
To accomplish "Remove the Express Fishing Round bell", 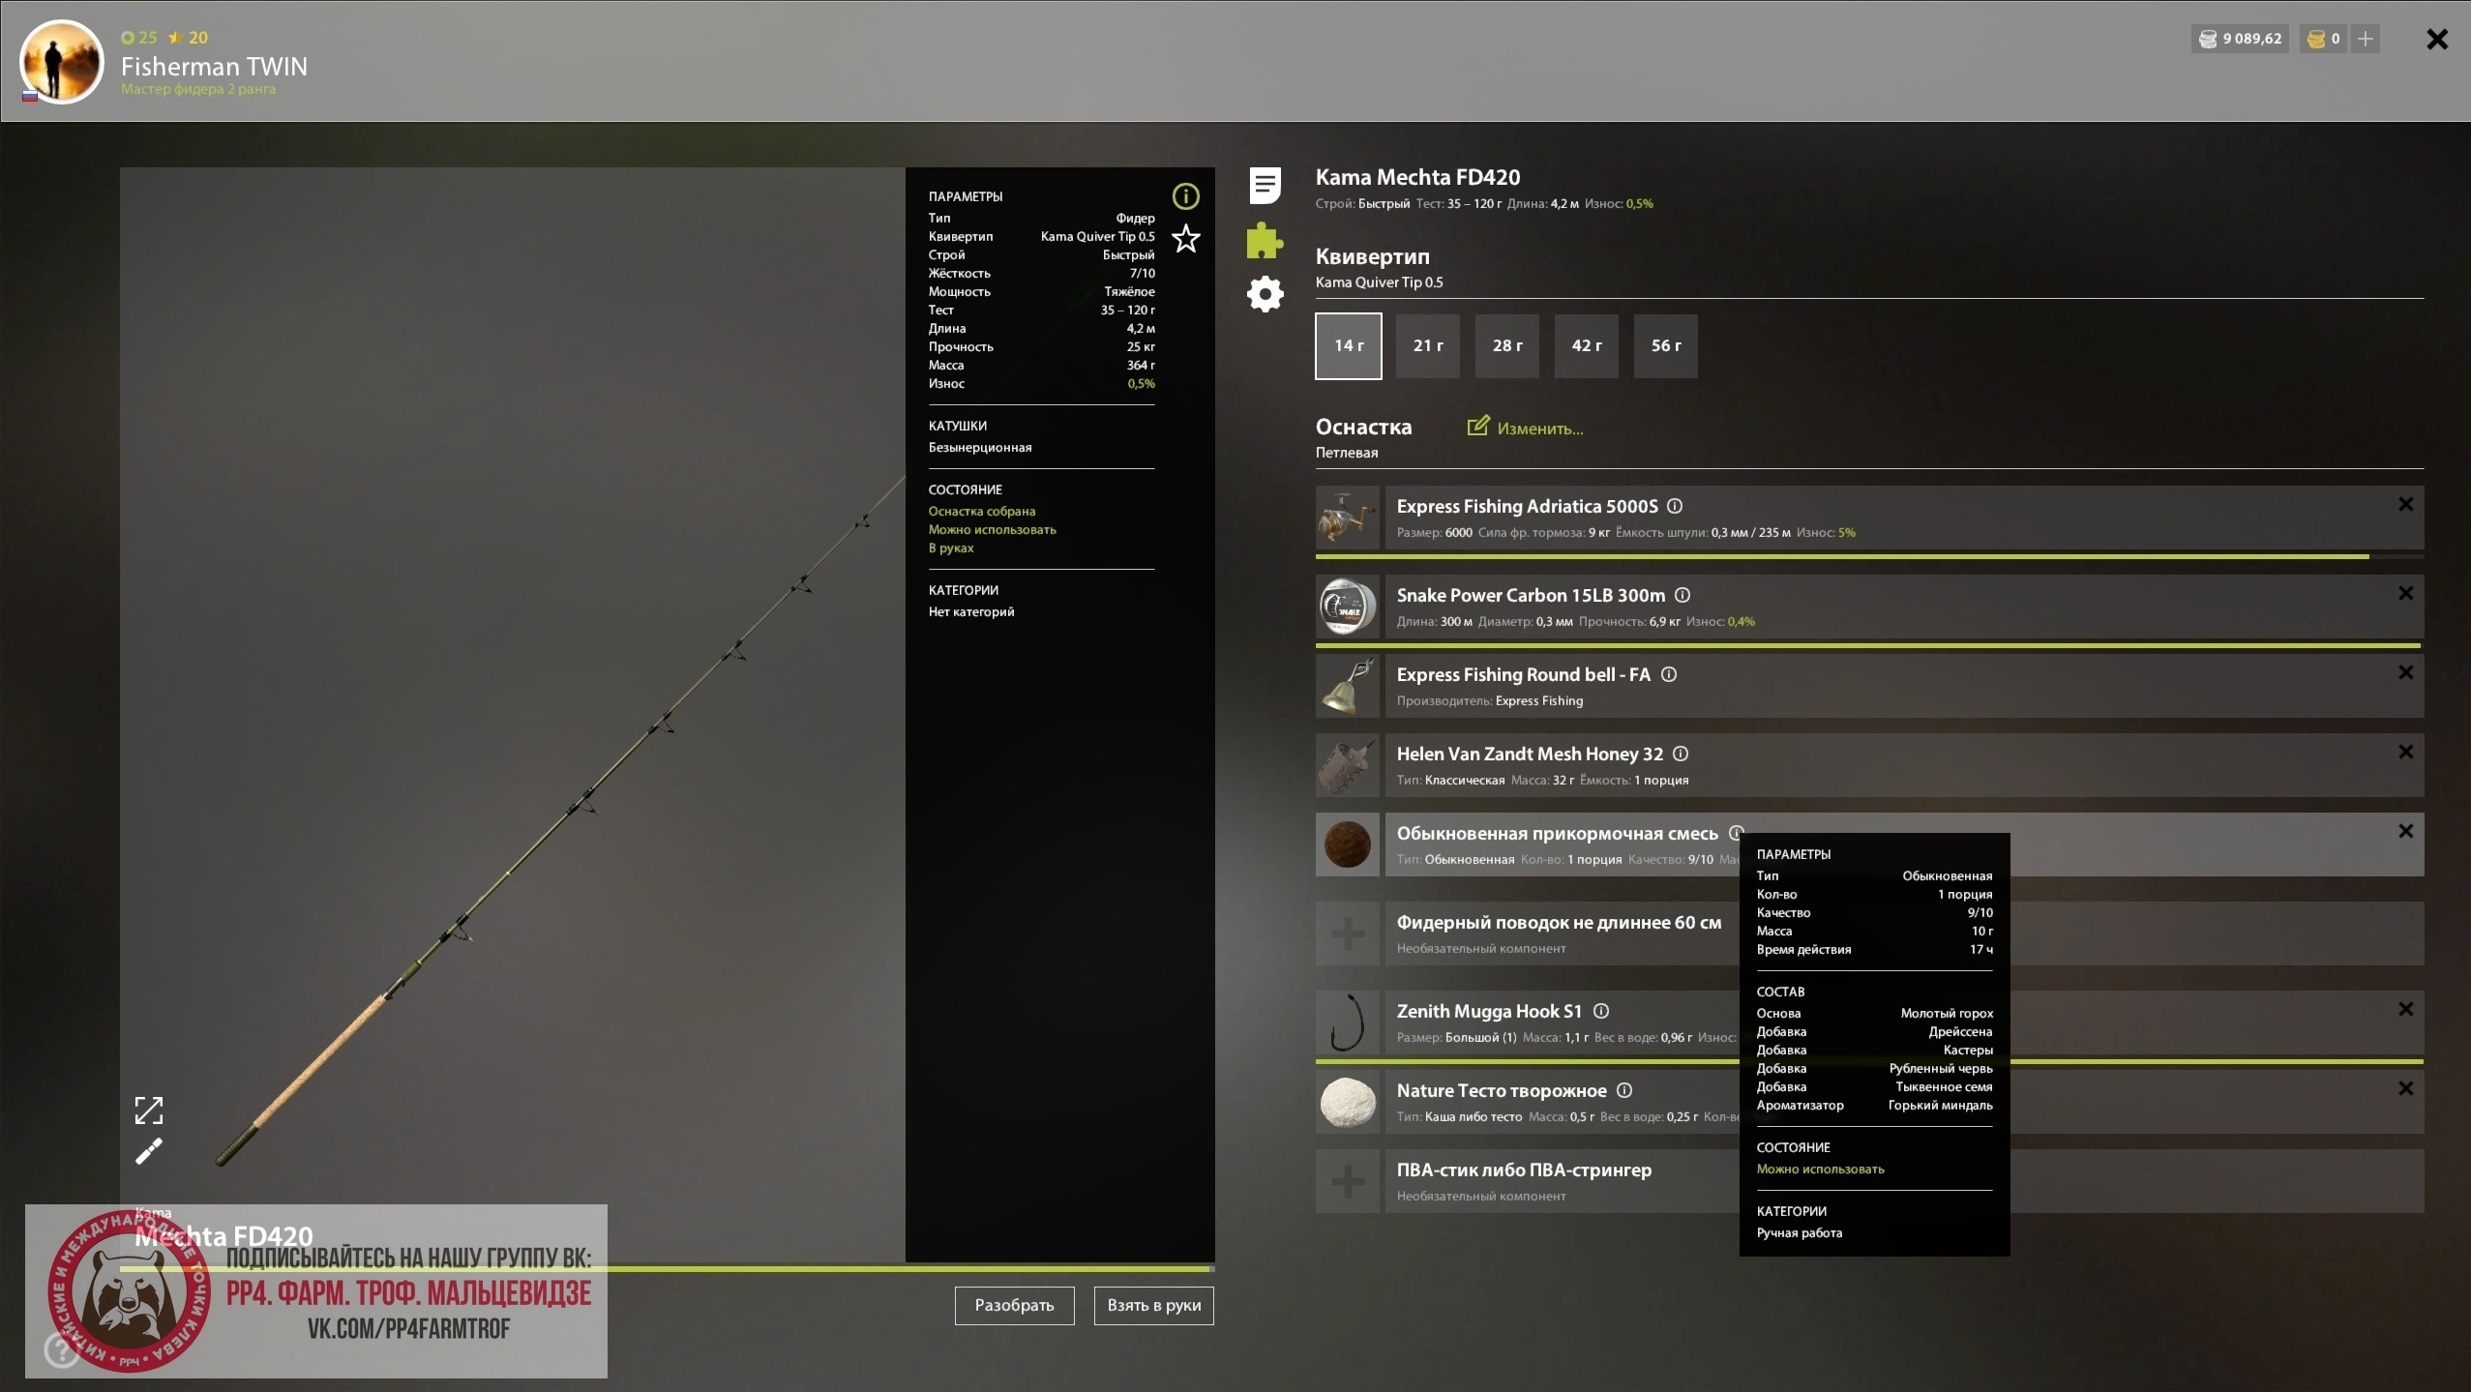I will pyautogui.click(x=2405, y=672).
